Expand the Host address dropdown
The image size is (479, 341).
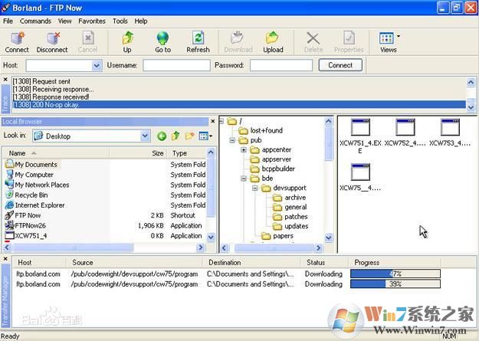[97, 66]
